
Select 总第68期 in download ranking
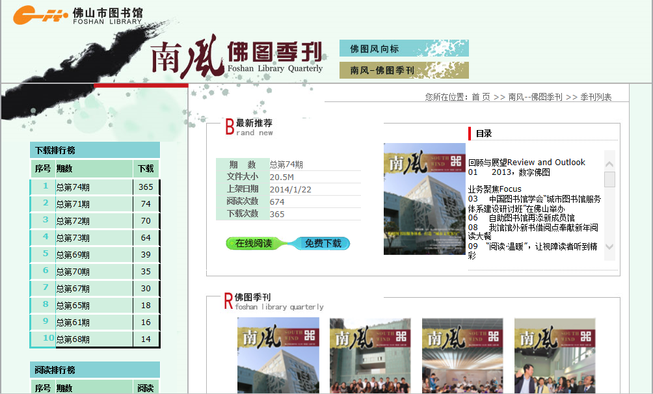pos(73,339)
